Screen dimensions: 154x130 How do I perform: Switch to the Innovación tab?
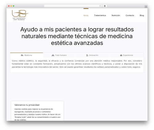[x=92, y=55]
